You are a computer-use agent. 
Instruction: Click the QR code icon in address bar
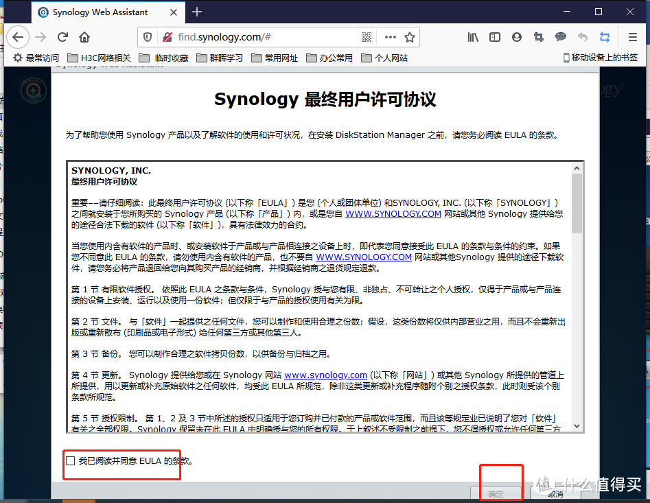[x=367, y=37]
